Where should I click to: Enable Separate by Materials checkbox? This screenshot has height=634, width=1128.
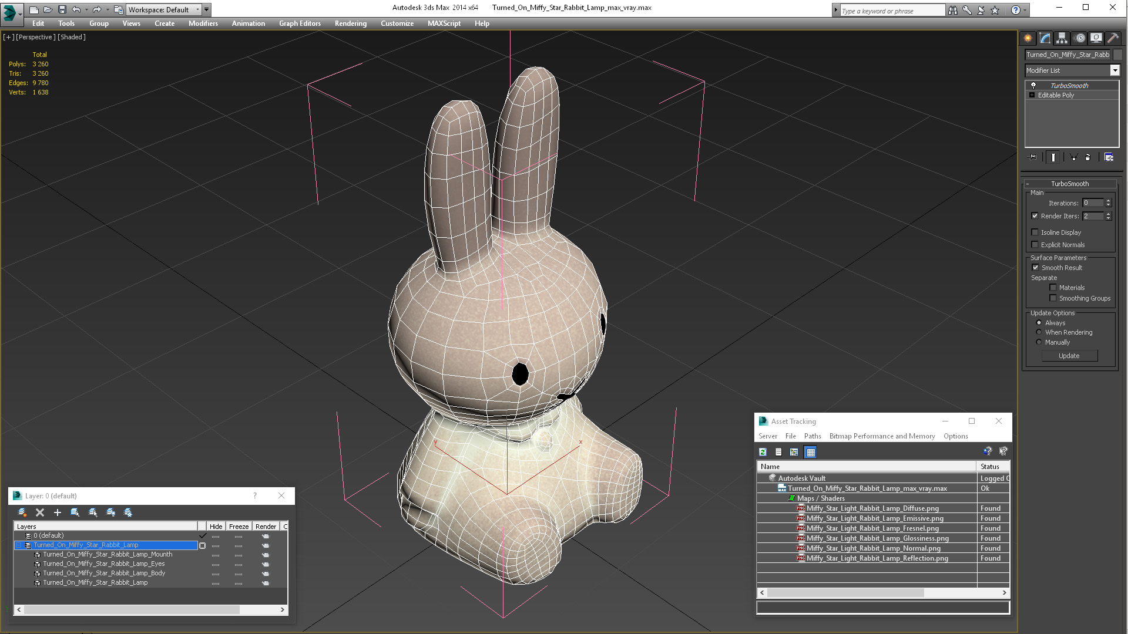point(1053,288)
